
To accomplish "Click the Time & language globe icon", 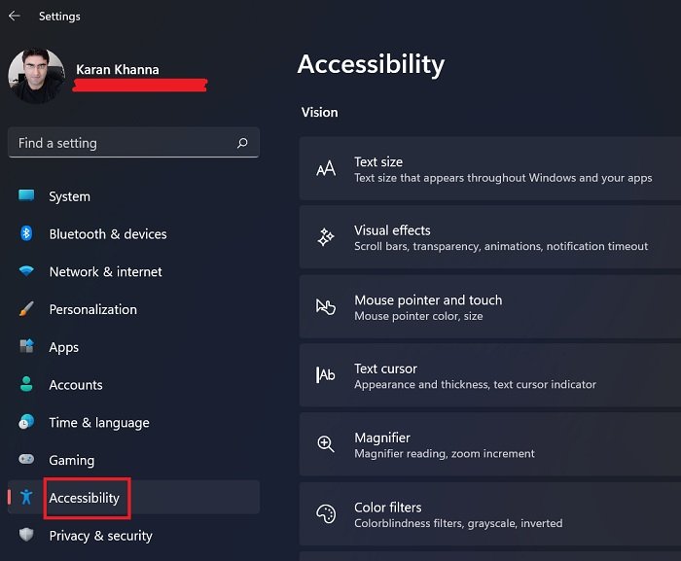I will [x=27, y=422].
